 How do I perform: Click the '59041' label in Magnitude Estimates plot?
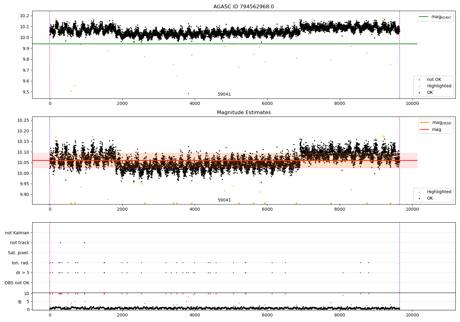pos(224,200)
